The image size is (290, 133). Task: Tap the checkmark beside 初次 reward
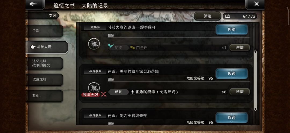pos(111,45)
